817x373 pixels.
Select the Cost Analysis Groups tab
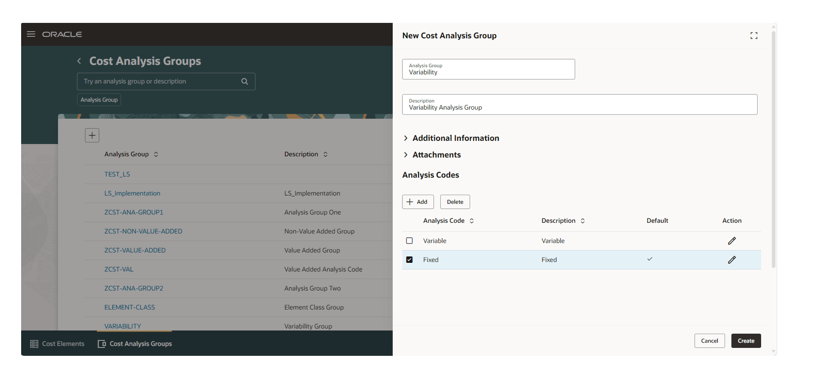135,344
